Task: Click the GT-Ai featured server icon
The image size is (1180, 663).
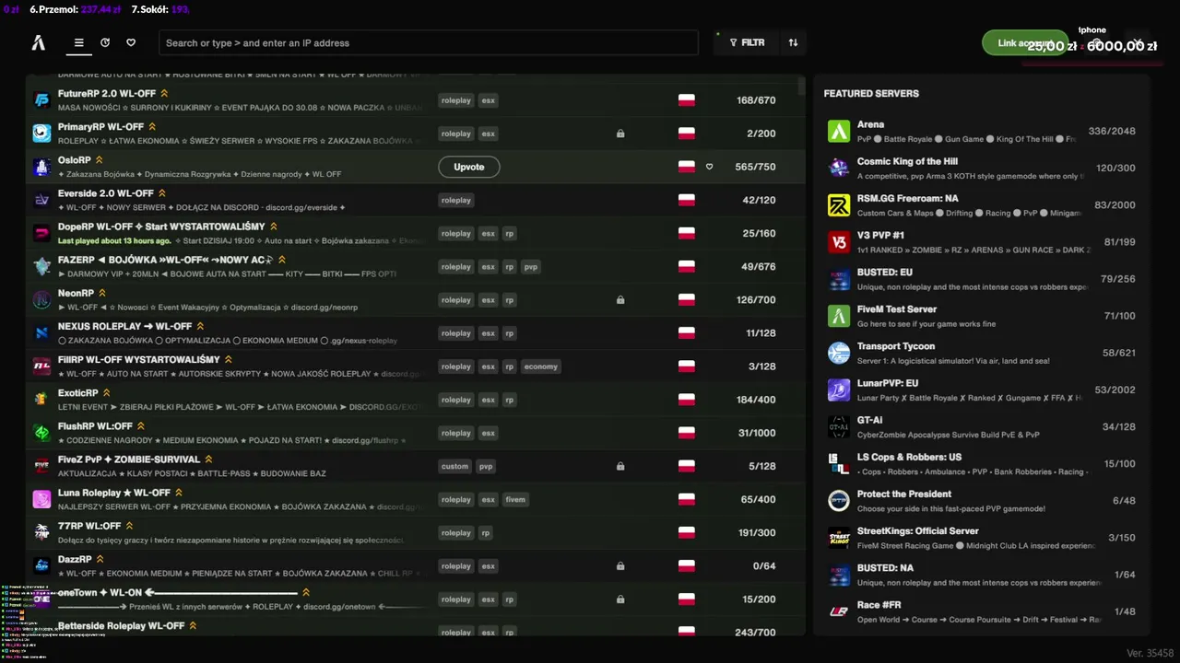Action: 839,427
